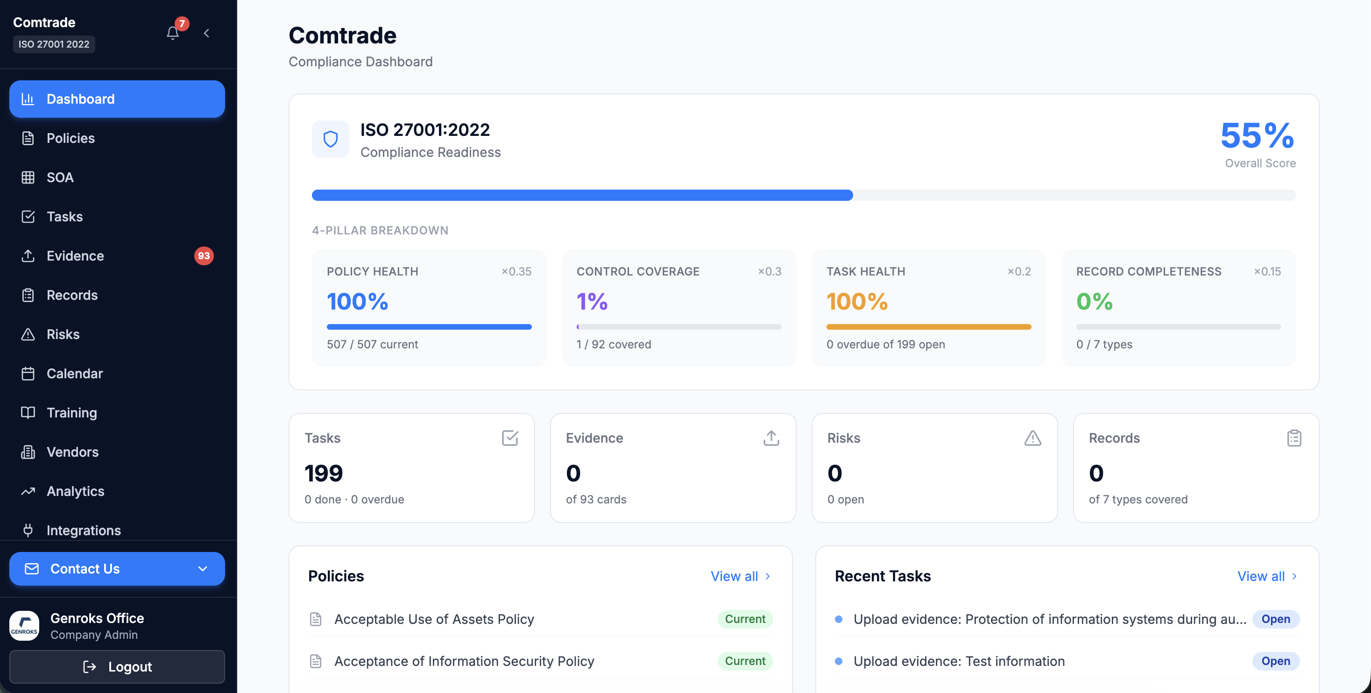Click the Analytics trend line icon
The height and width of the screenshot is (693, 1371).
click(x=28, y=491)
